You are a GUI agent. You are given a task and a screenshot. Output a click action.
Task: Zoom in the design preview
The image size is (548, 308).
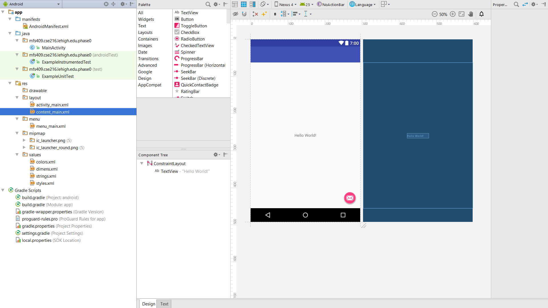[453, 14]
